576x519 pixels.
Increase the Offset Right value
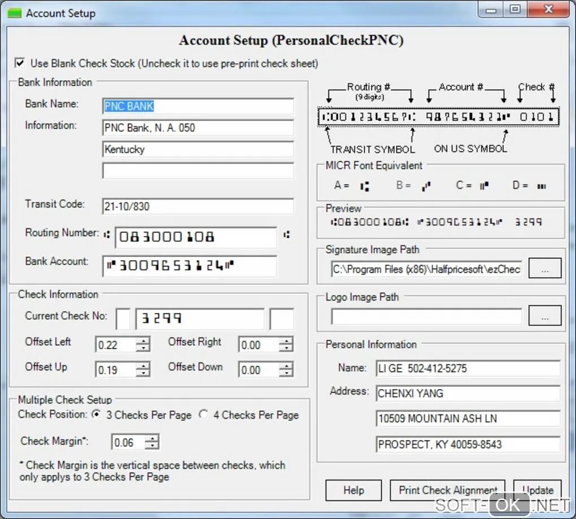coord(286,341)
